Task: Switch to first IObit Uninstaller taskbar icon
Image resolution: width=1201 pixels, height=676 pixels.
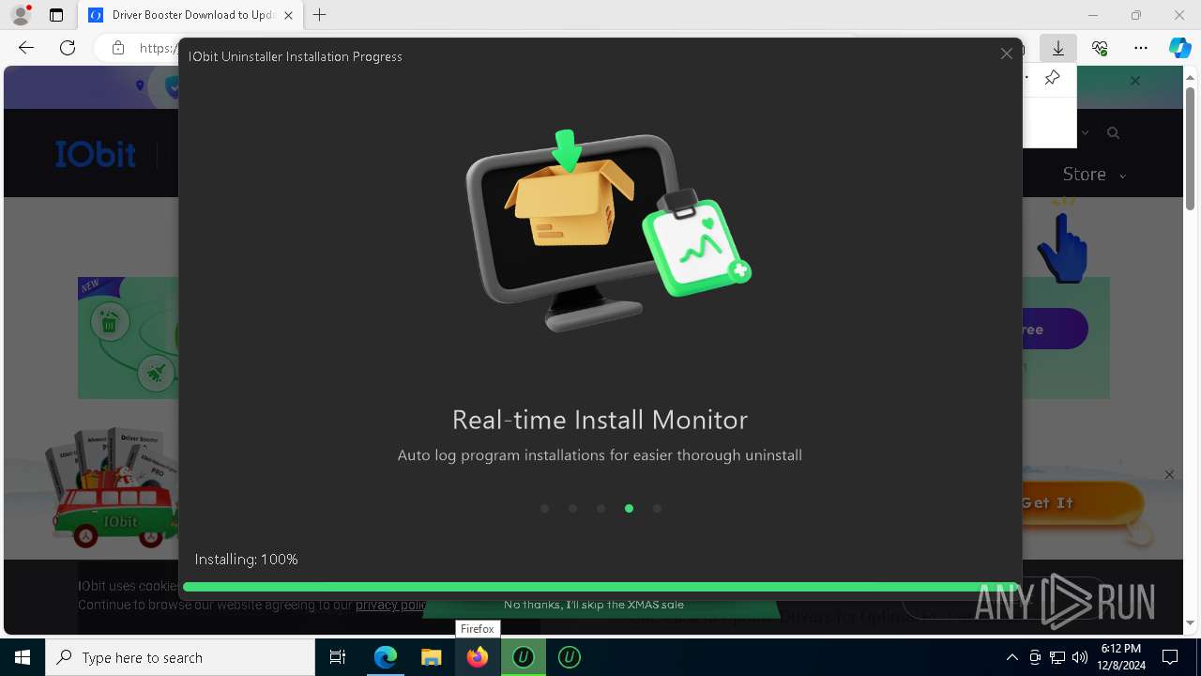Action: (x=523, y=657)
